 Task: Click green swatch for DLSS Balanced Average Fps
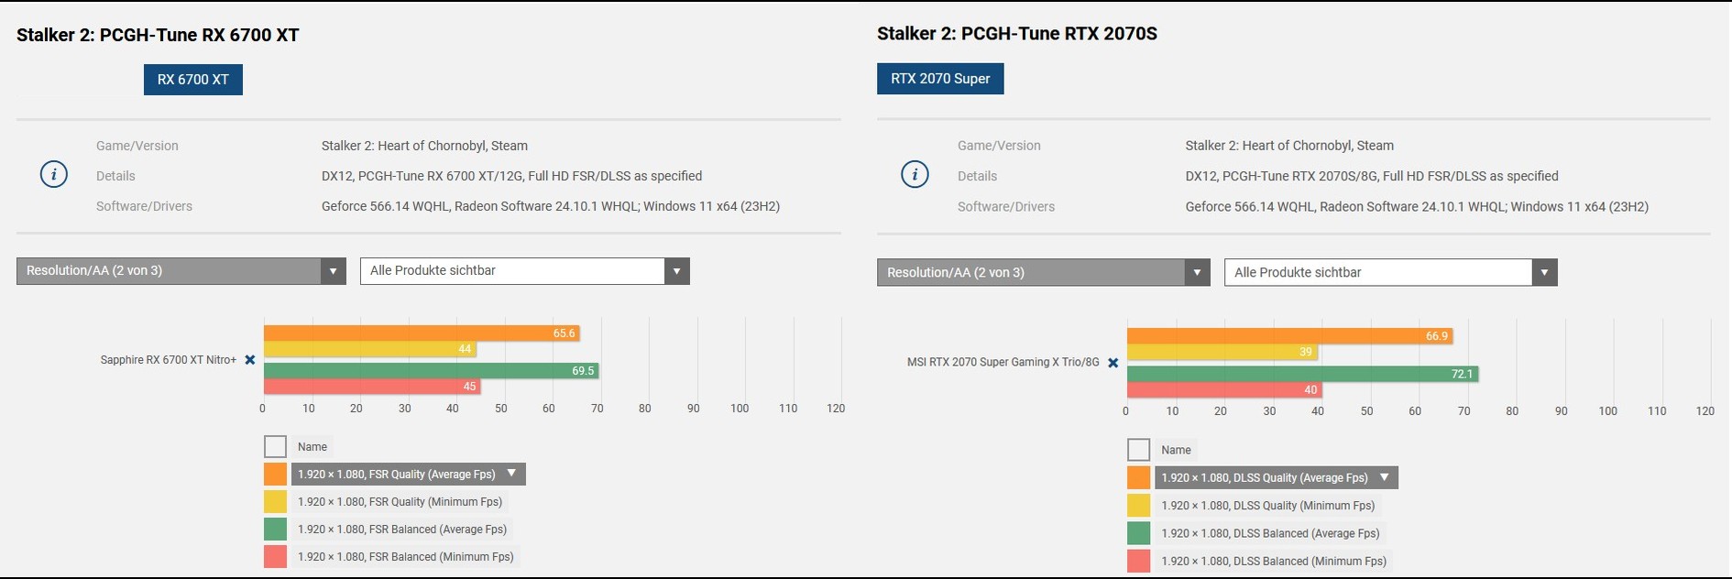(x=1138, y=533)
